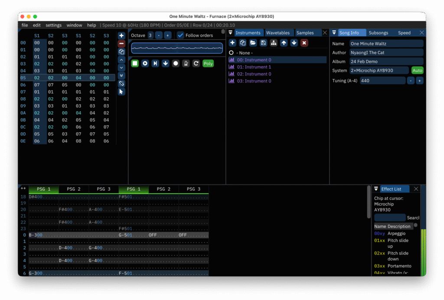
Task: Click the red remove order button
Action: point(121,43)
